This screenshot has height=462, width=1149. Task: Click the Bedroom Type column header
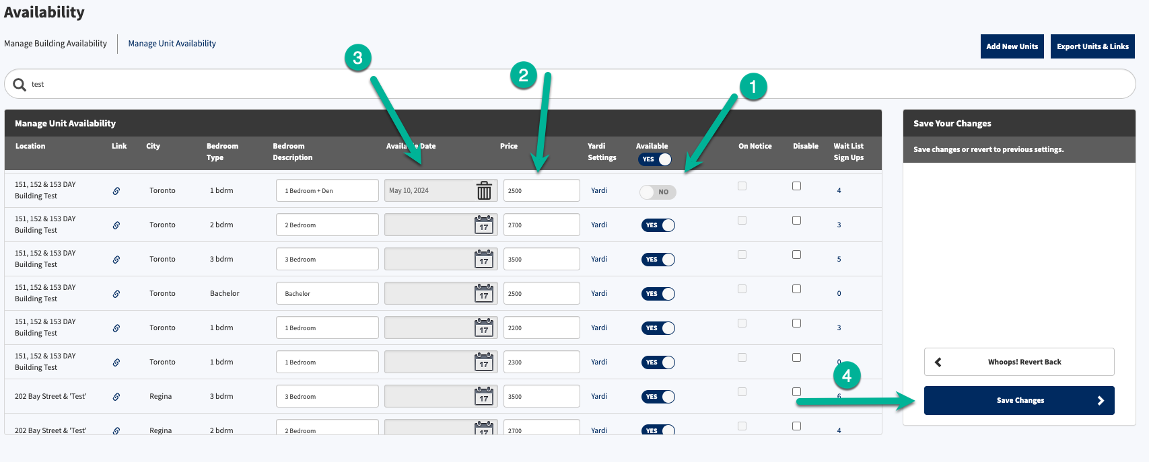coord(222,151)
